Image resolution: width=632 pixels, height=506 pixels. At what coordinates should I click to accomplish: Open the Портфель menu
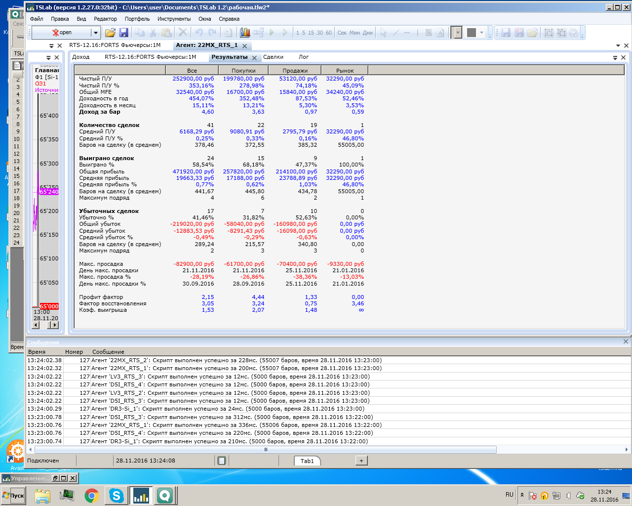click(x=137, y=19)
